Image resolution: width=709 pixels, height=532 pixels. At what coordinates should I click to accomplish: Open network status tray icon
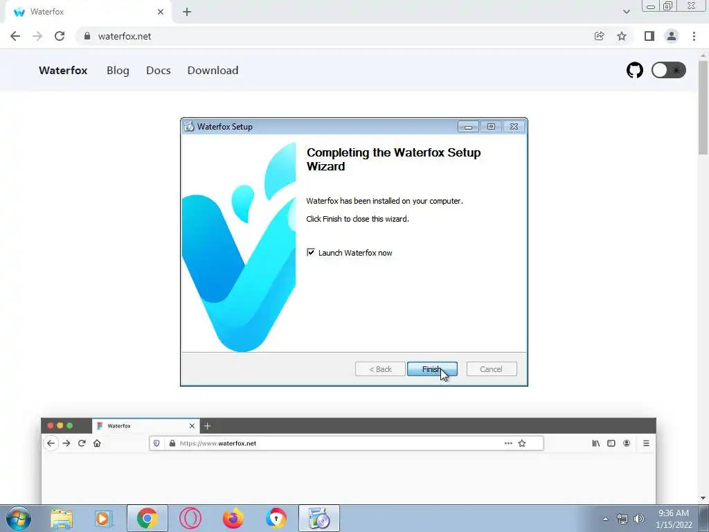pyautogui.click(x=622, y=519)
